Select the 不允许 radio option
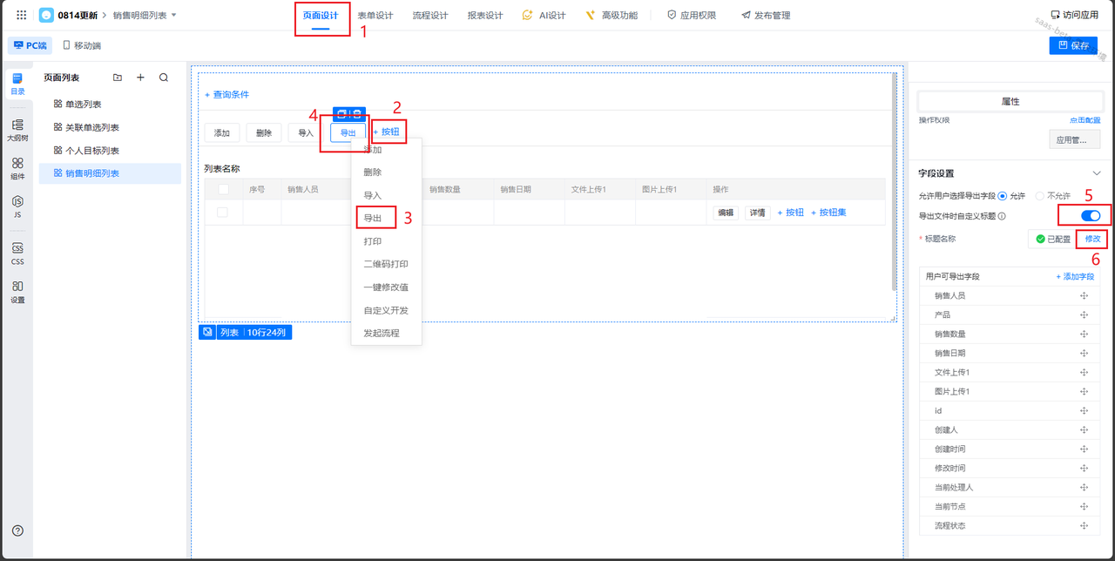 point(1039,196)
